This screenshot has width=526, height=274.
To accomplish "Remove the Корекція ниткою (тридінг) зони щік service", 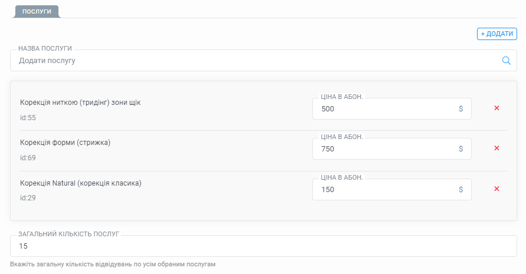I will [497, 108].
